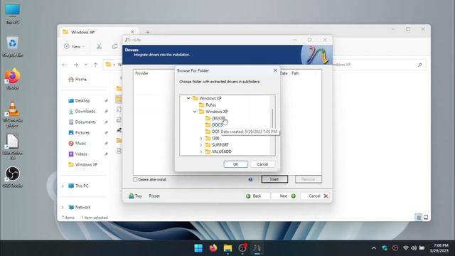The width and height of the screenshot is (455, 256).
Task: Expand This PC in navigation pane
Action: tap(63, 186)
